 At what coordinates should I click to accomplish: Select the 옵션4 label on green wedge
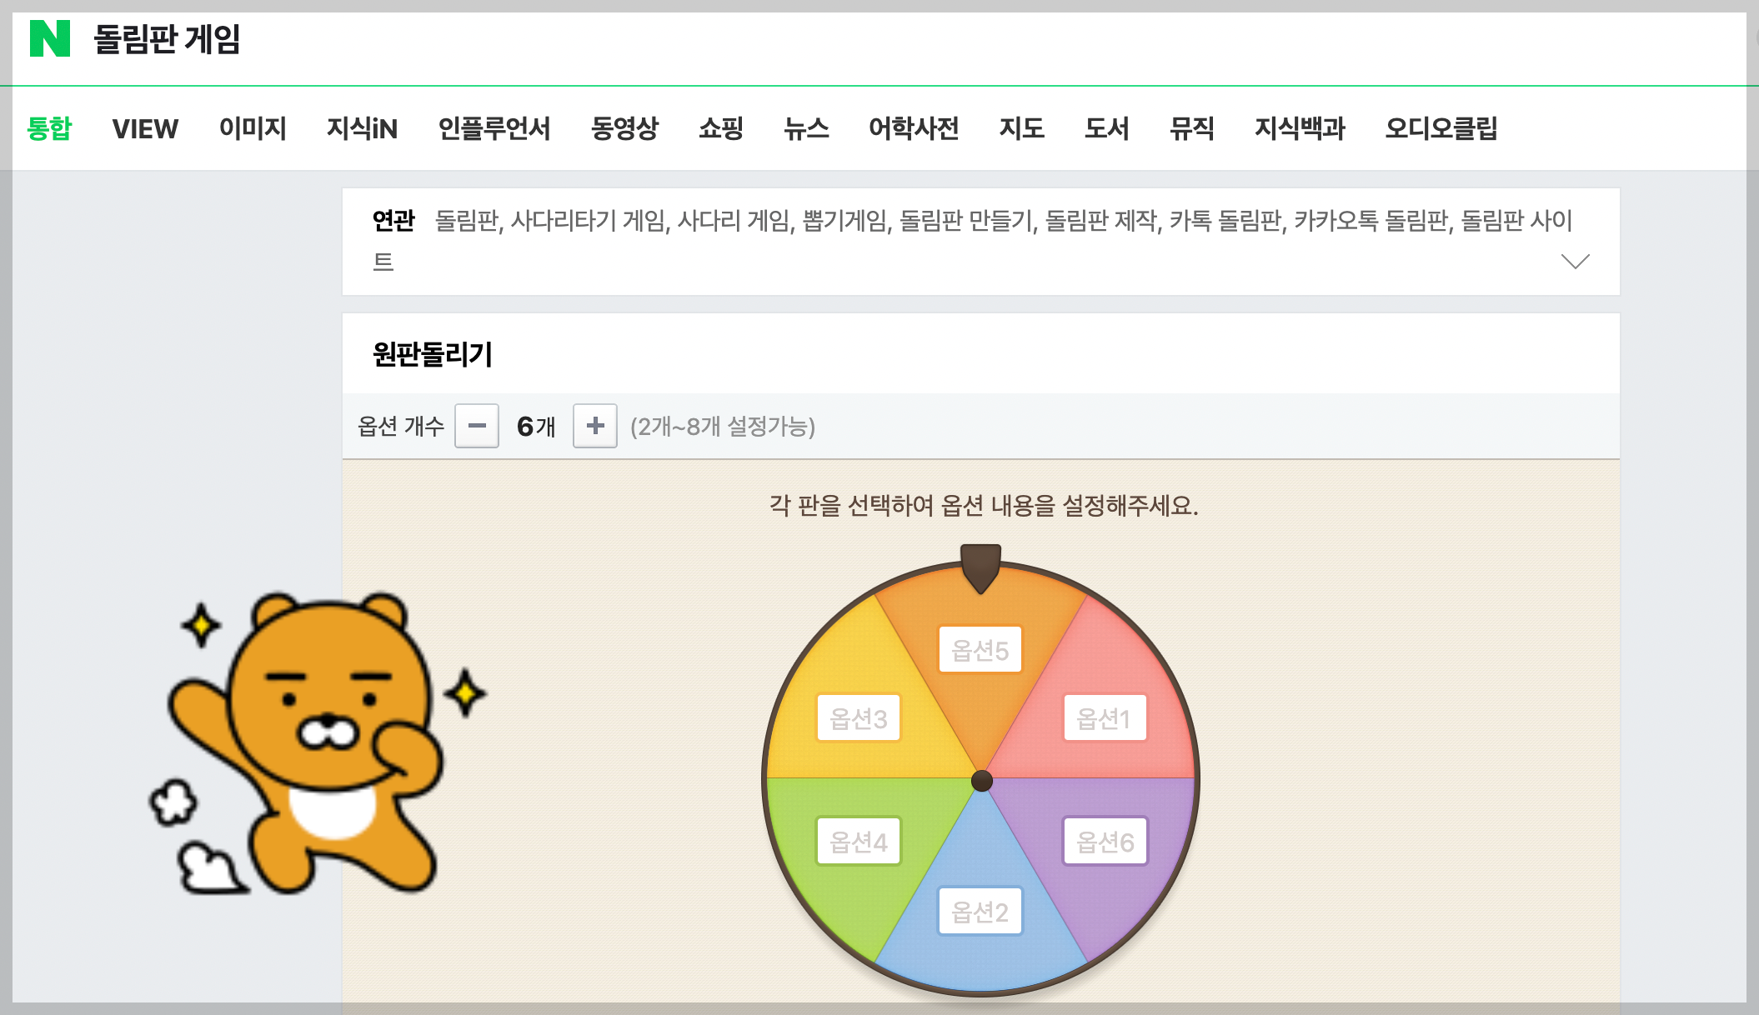(859, 841)
